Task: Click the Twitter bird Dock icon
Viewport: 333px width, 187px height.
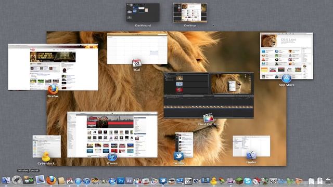Action: click(163, 181)
